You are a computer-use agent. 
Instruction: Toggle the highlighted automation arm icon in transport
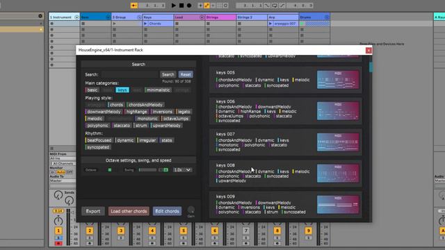[207, 6]
